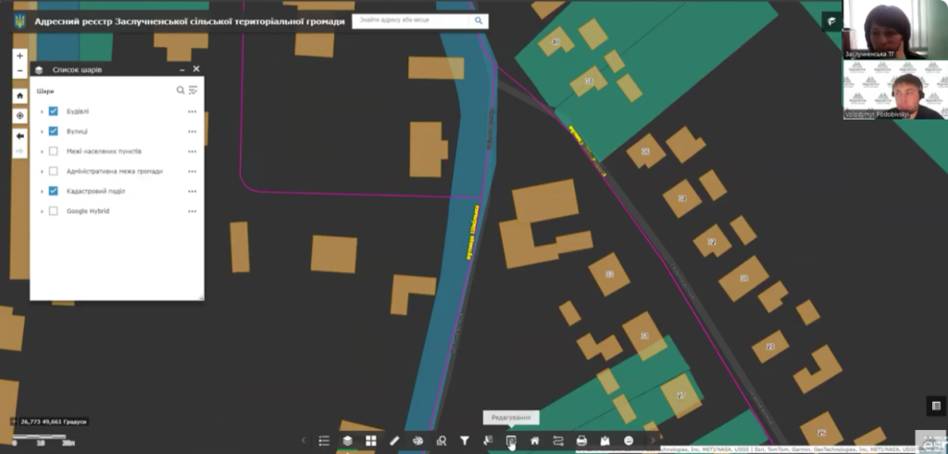Click the search magnifier button in header
Image resolution: width=948 pixels, height=454 pixels.
point(479,20)
